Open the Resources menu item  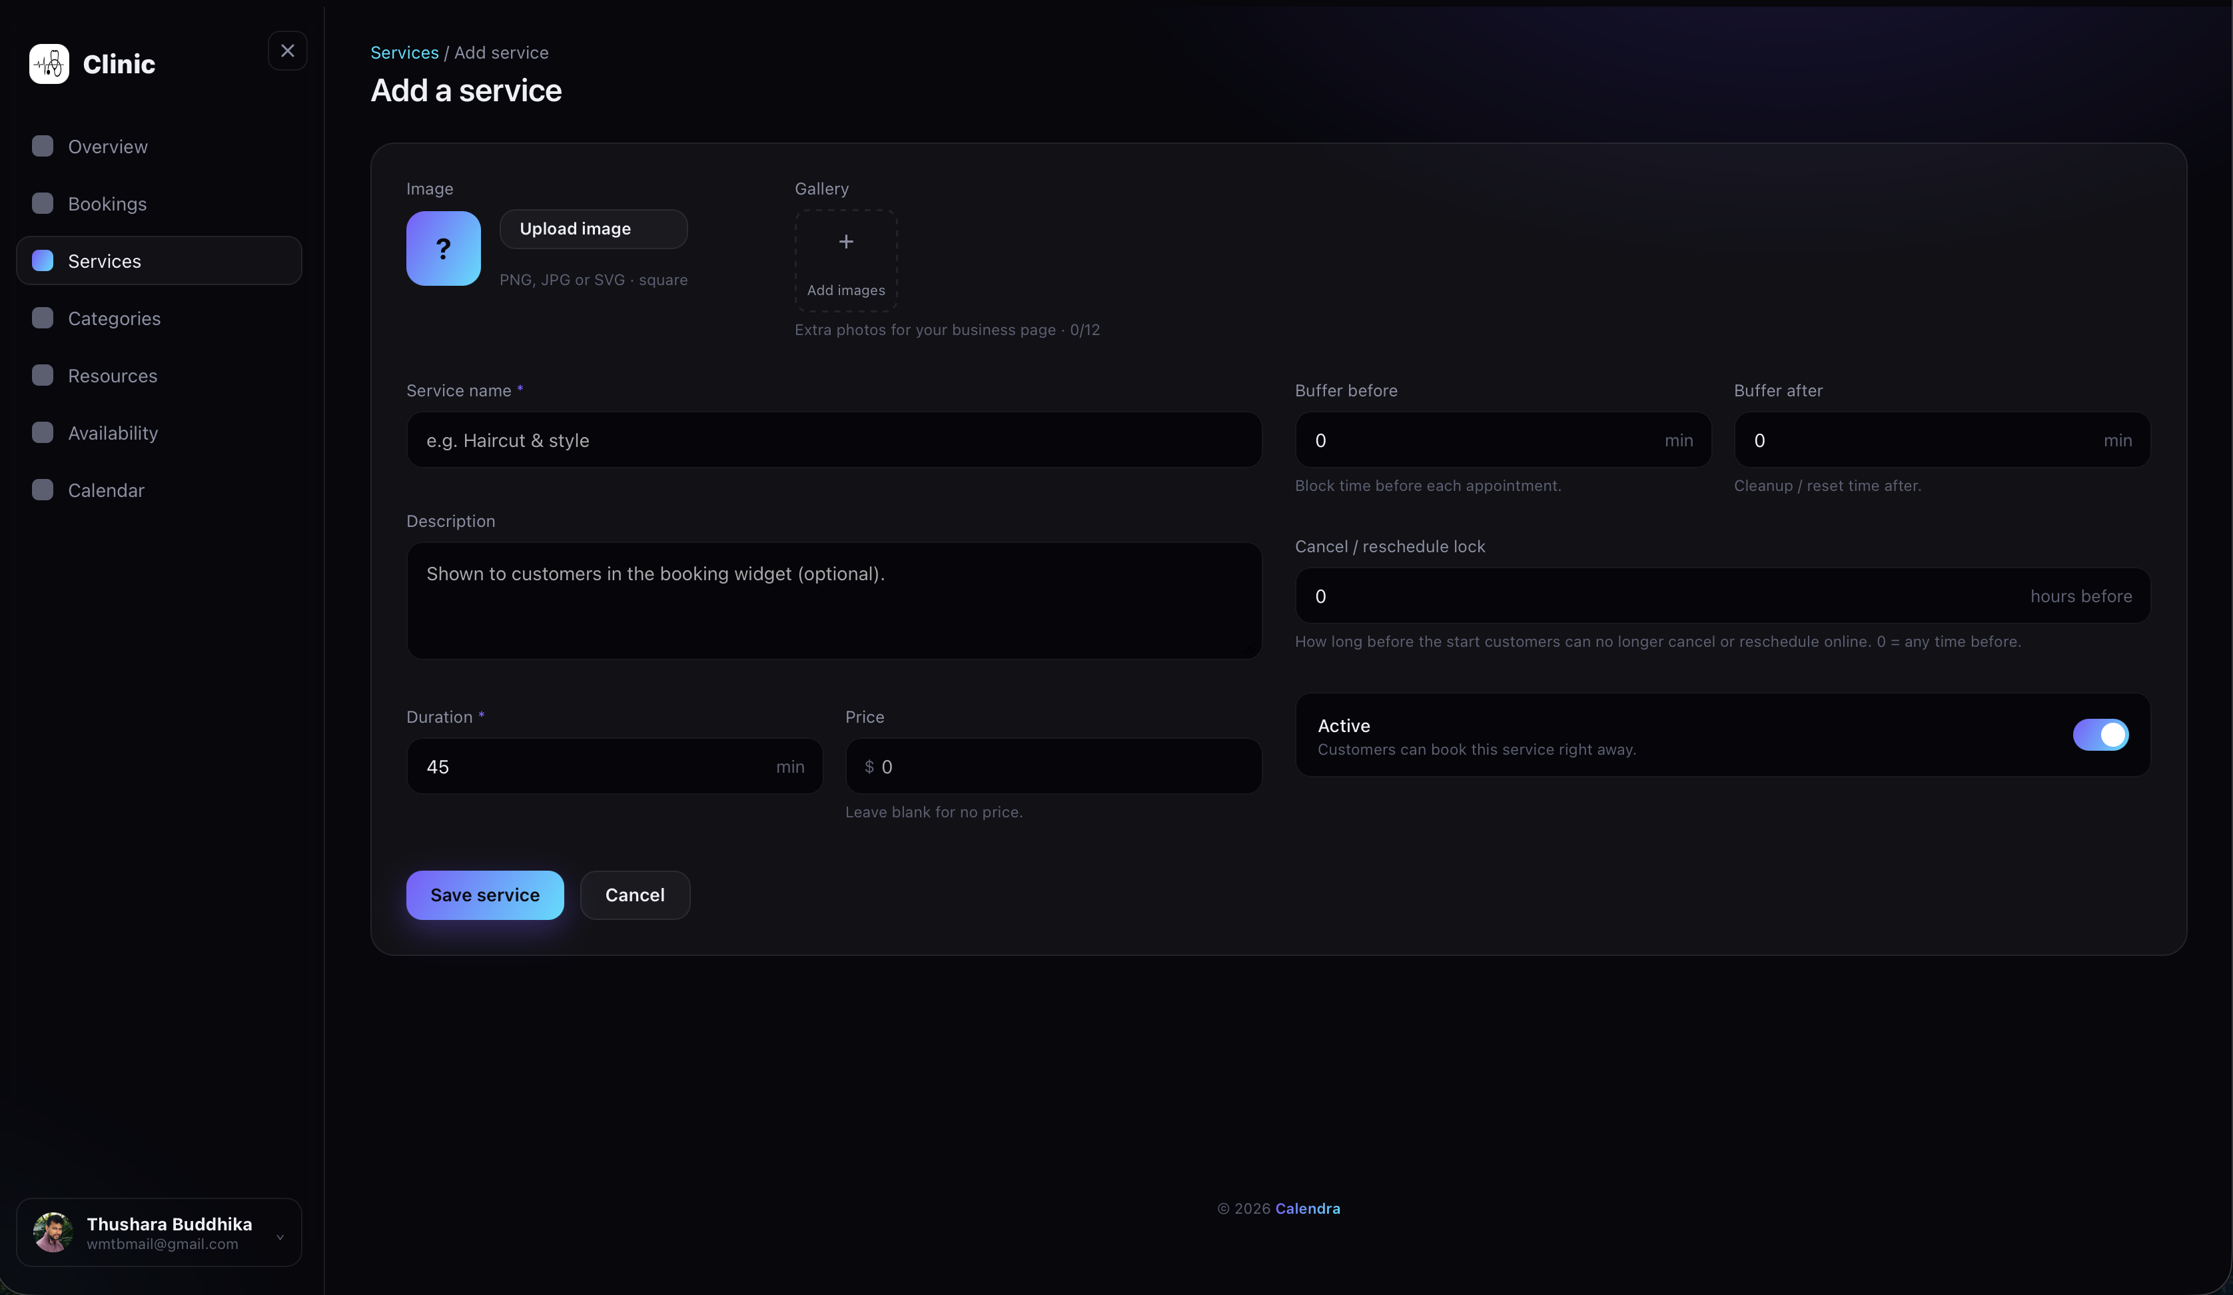(159, 375)
